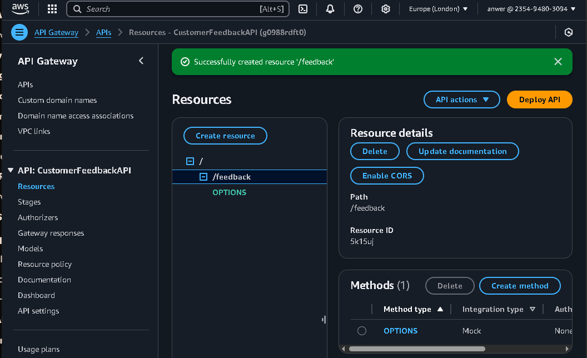Select the /feedback tree row
The image size is (587, 358).
tap(250, 177)
